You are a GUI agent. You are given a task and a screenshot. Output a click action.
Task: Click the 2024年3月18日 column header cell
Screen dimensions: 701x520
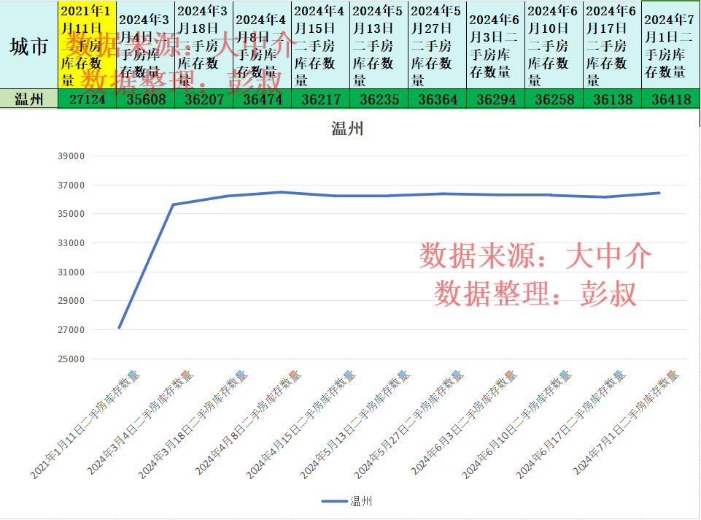click(204, 45)
